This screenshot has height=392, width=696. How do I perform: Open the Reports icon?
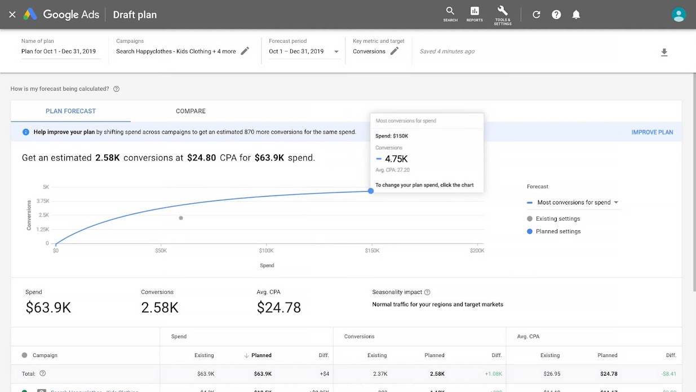pos(475,14)
